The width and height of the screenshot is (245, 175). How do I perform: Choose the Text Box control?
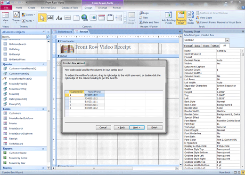click(50, 18)
